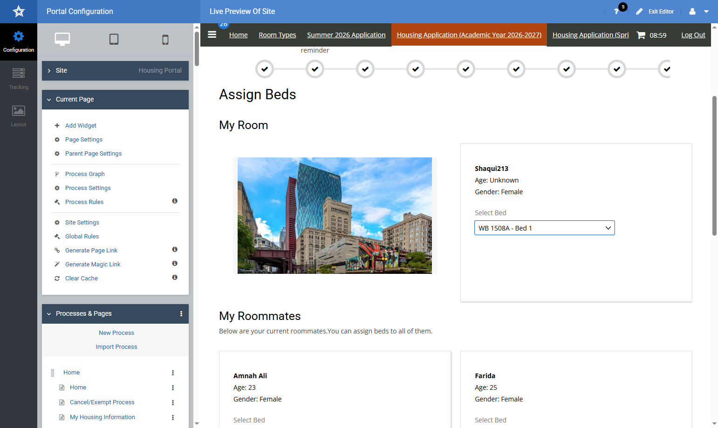Show info for Clear Cache
The image size is (718, 428).
pyautogui.click(x=175, y=278)
